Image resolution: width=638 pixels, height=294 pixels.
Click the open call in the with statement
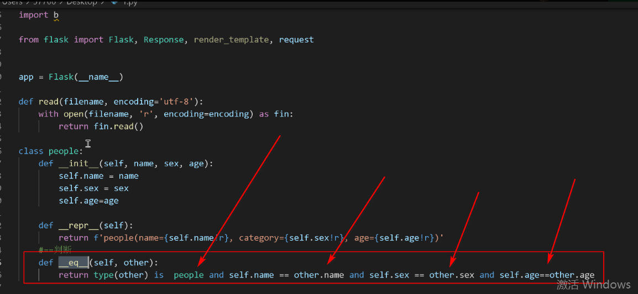73,114
